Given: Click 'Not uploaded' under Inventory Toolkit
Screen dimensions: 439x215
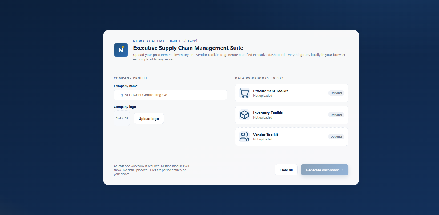Looking at the screenshot, I should tap(263, 117).
